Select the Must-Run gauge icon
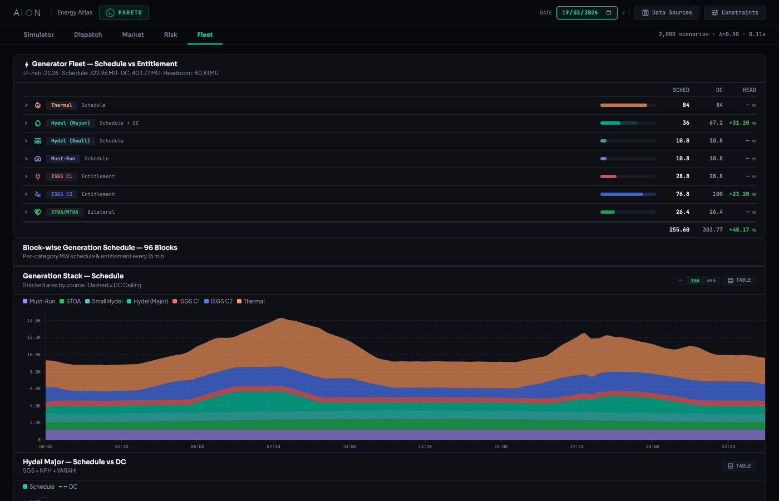The image size is (779, 501). click(x=37, y=158)
